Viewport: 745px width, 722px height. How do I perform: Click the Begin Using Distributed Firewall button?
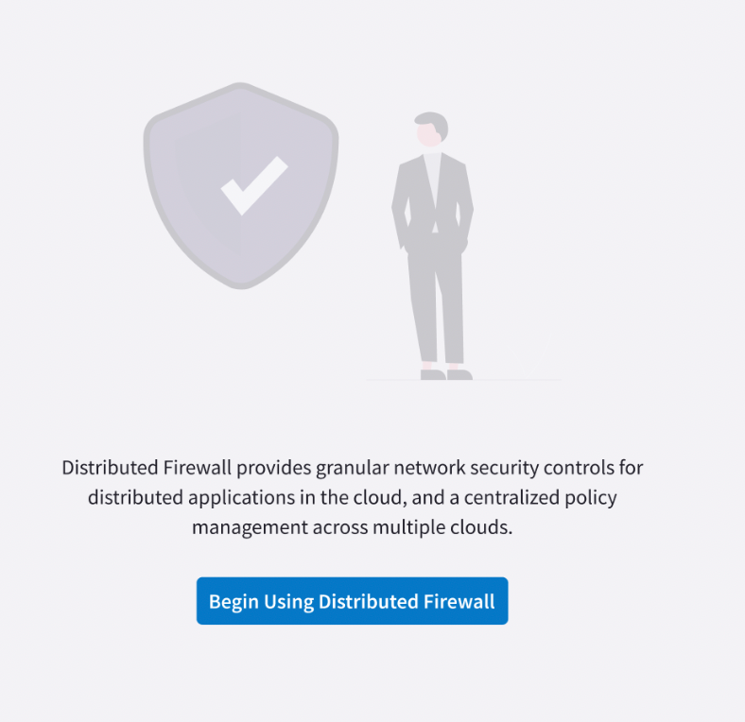[352, 601]
